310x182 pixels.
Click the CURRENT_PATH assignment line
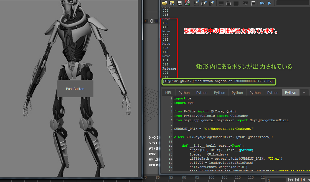point(214,129)
